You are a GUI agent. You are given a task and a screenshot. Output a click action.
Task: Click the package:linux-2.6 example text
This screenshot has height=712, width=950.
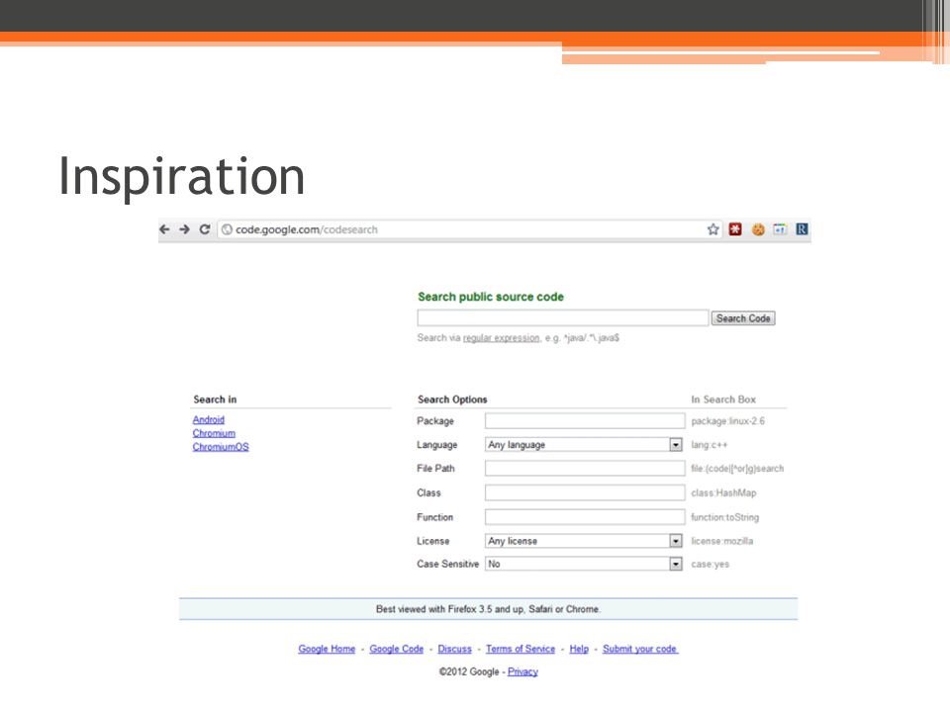(x=727, y=421)
